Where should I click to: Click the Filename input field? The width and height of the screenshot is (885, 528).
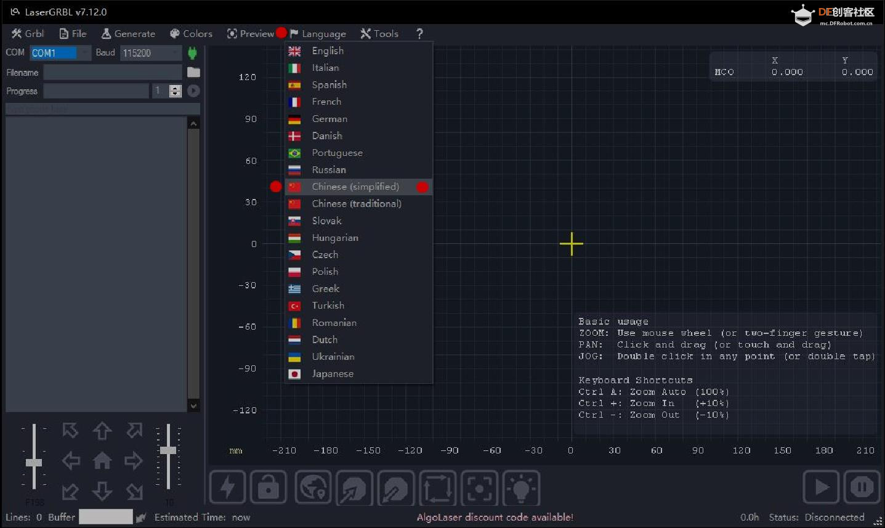(113, 72)
